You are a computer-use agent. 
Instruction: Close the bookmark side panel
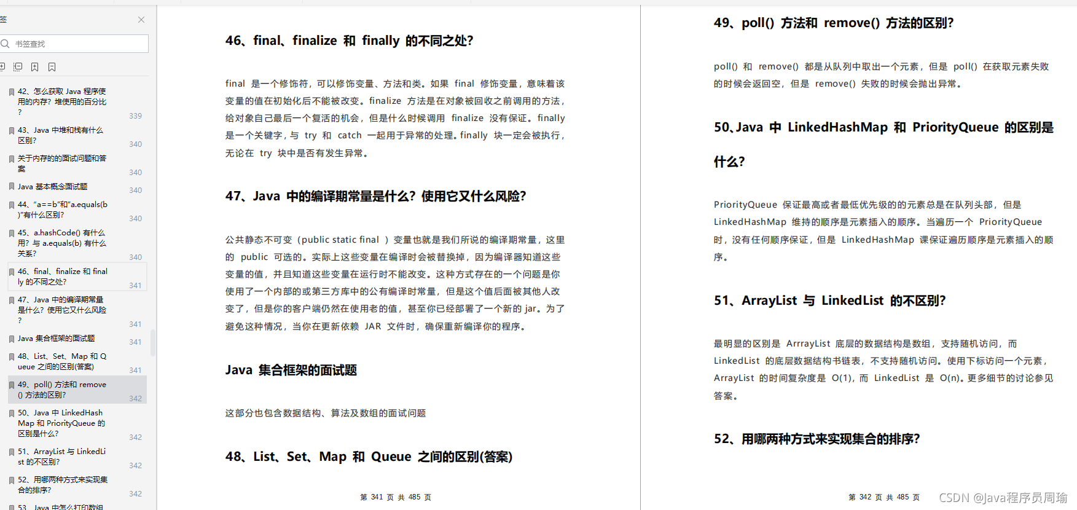(141, 20)
